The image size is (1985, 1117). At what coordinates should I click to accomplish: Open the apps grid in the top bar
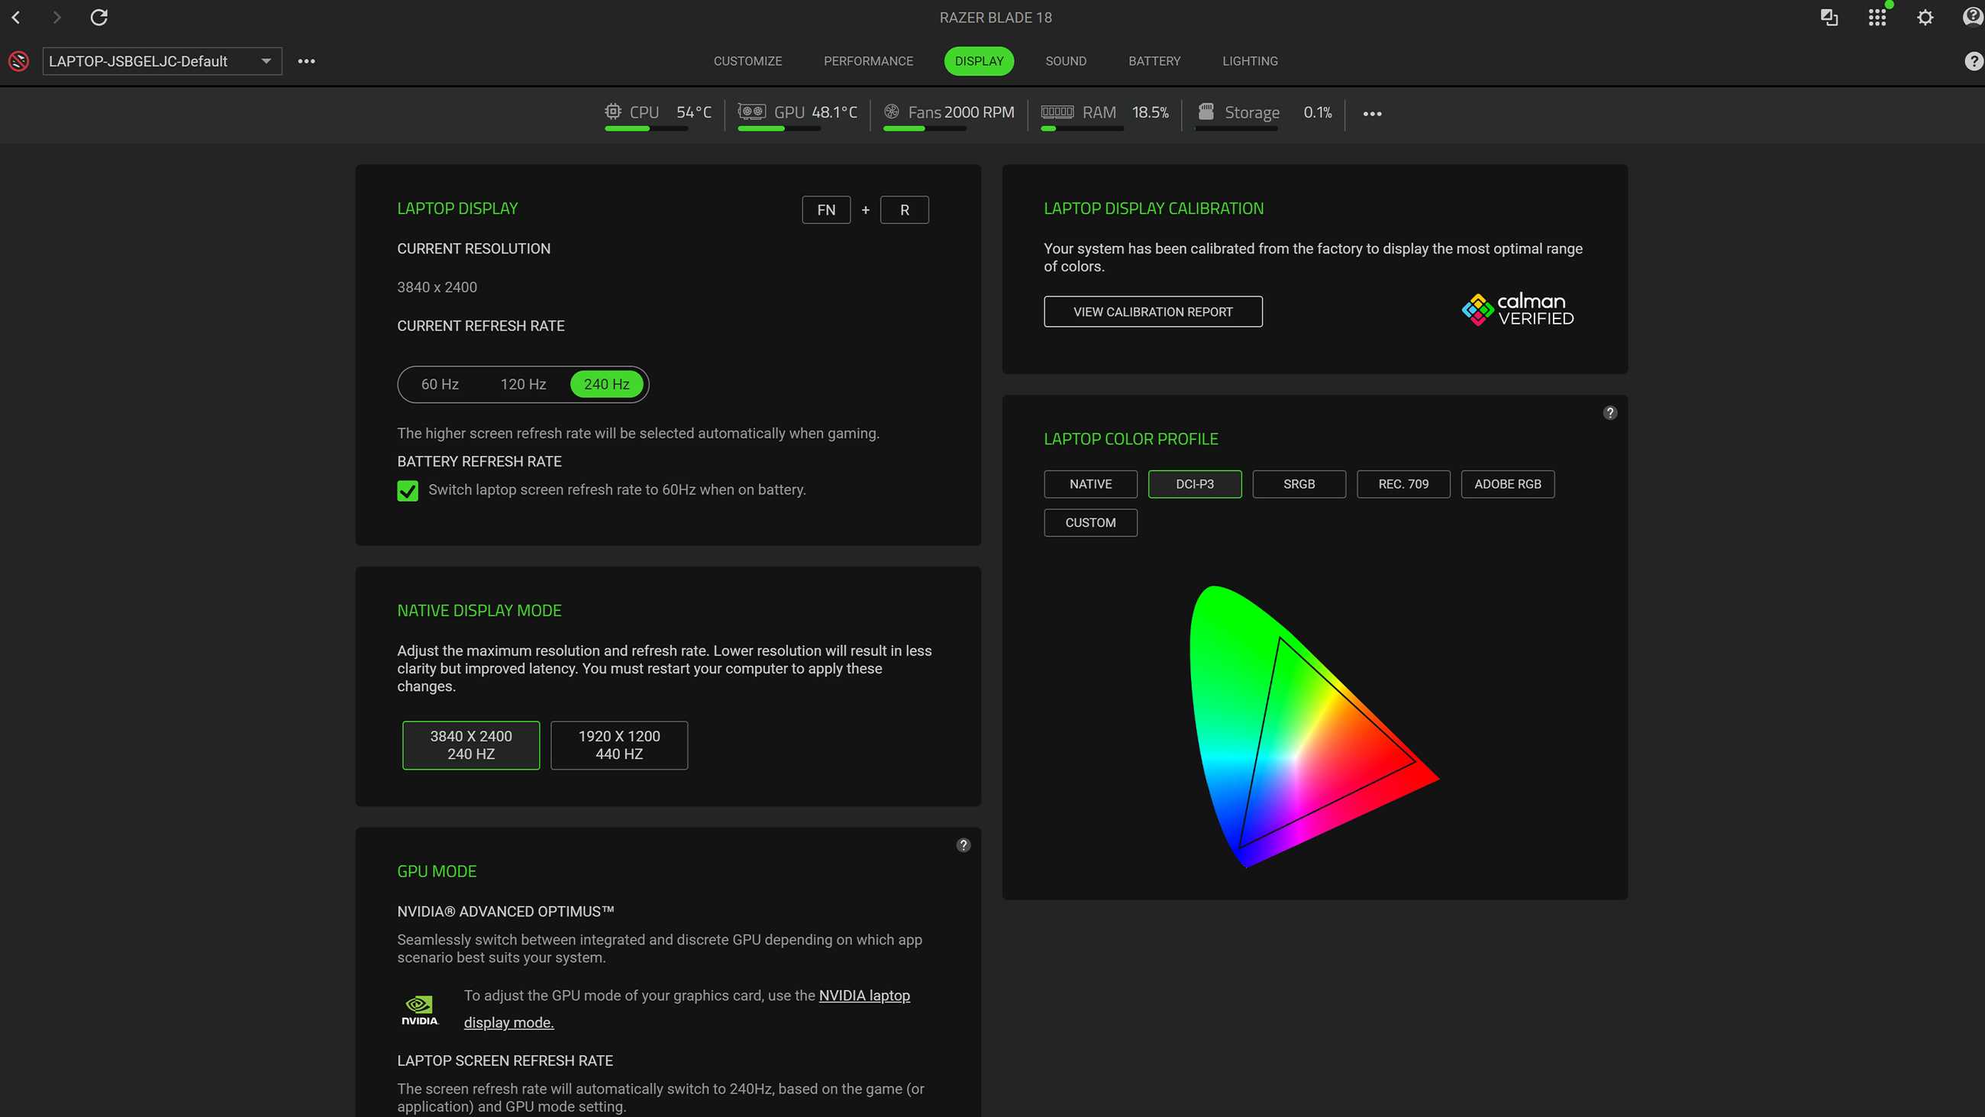point(1877,17)
